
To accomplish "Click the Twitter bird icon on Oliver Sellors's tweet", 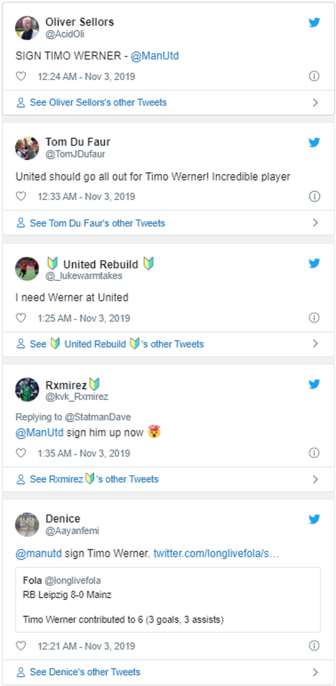I will (x=314, y=22).
